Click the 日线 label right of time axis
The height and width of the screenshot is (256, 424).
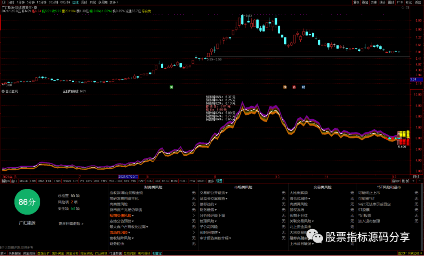coord(416,177)
